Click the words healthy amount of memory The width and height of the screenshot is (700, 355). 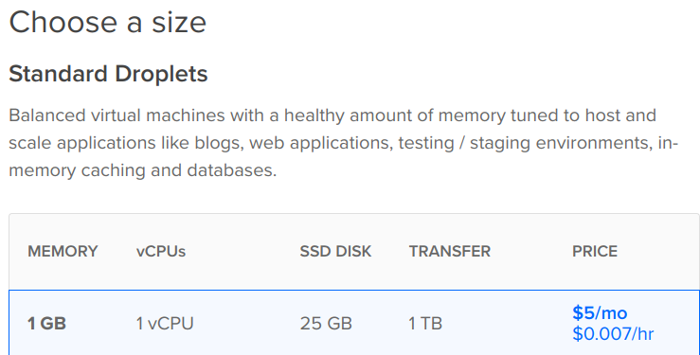394,115
